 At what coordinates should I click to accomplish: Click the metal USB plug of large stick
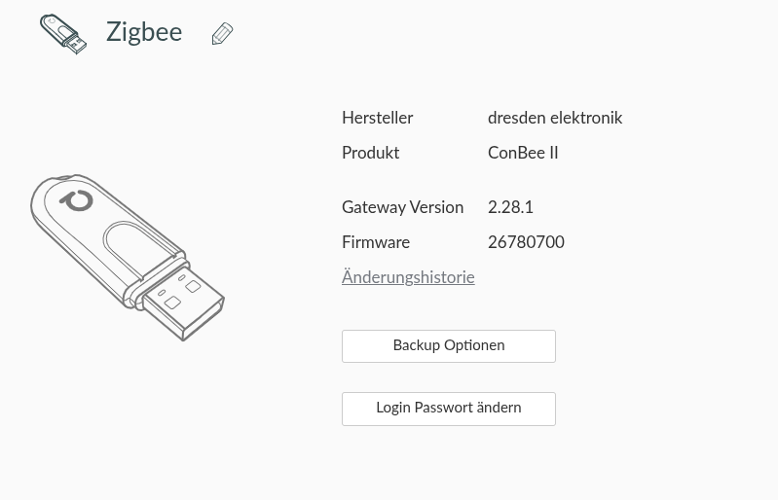(184, 303)
